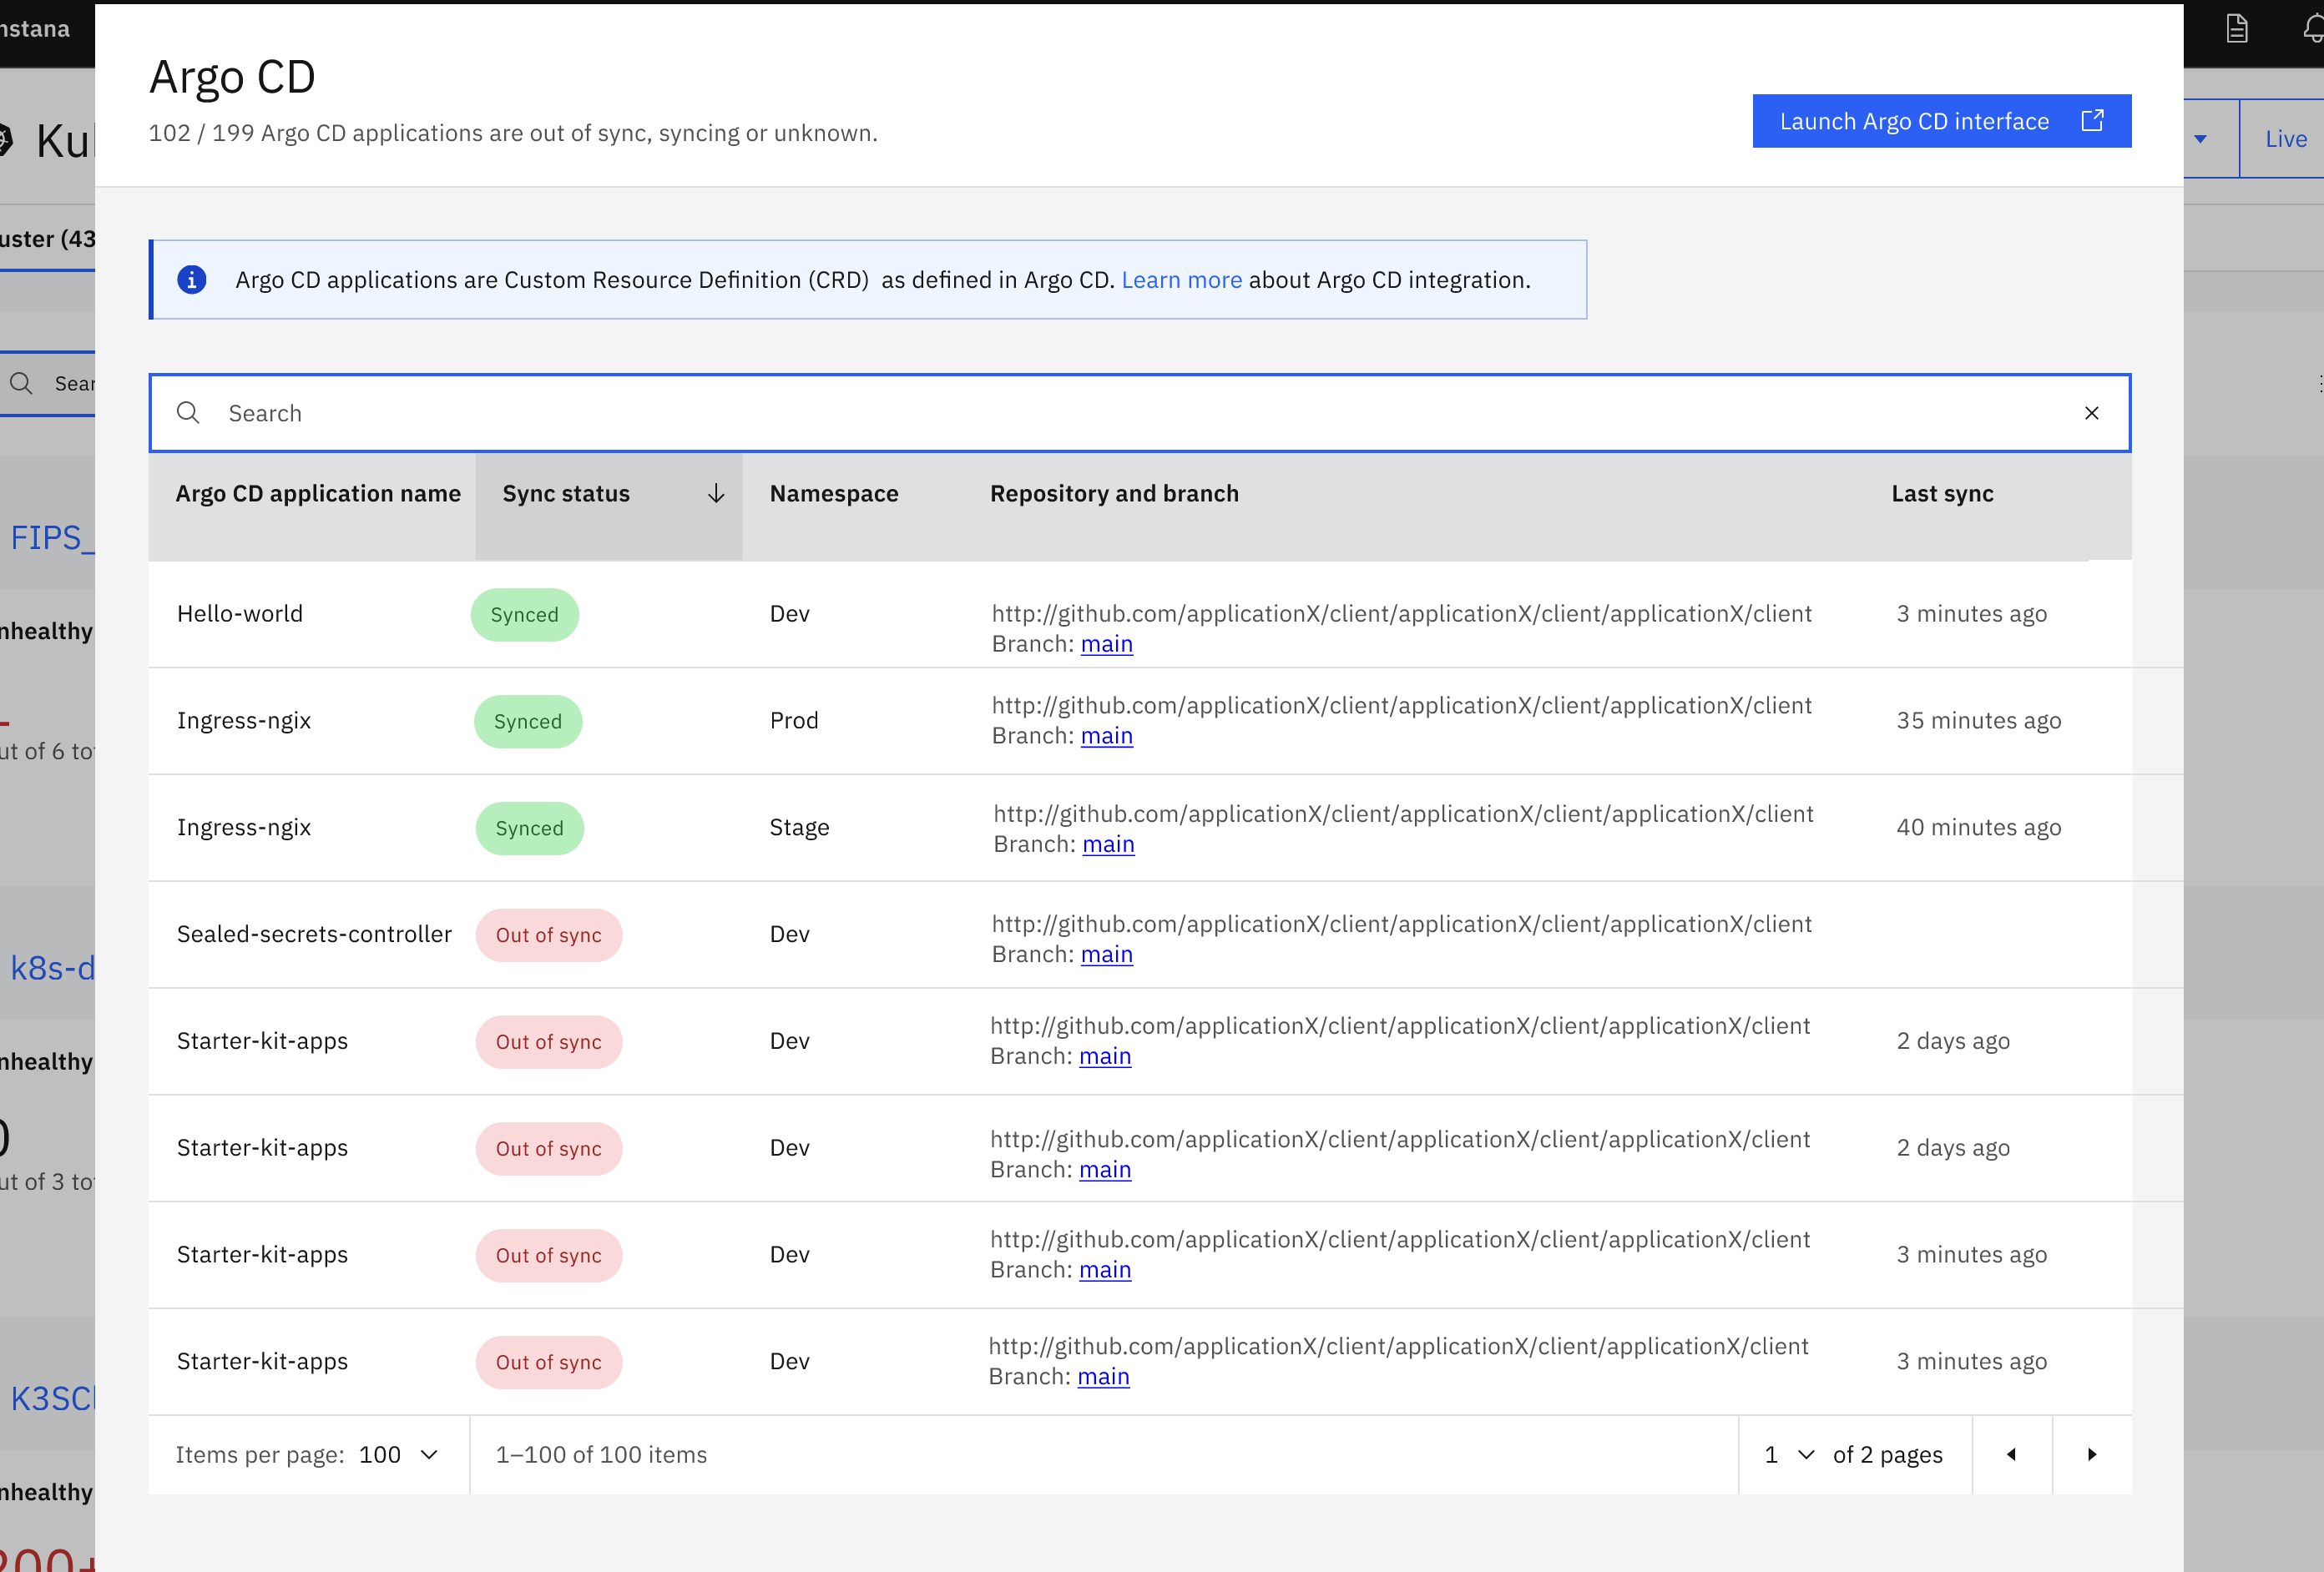Click the background Search field on left
The height and width of the screenshot is (1572, 2324).
(x=48, y=384)
